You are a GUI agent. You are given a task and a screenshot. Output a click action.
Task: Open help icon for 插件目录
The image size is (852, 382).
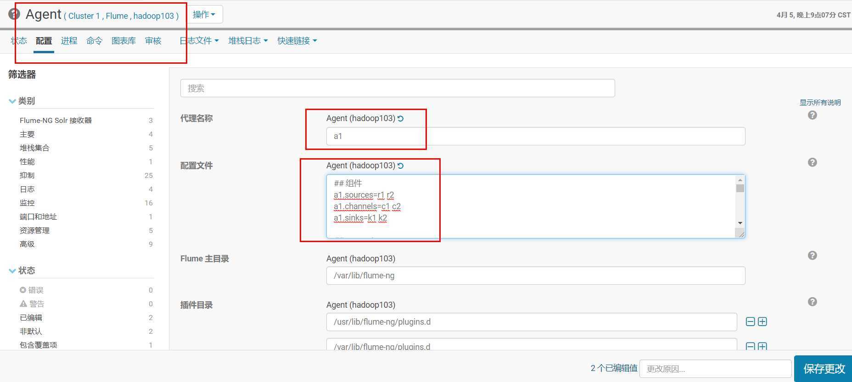[x=812, y=302]
